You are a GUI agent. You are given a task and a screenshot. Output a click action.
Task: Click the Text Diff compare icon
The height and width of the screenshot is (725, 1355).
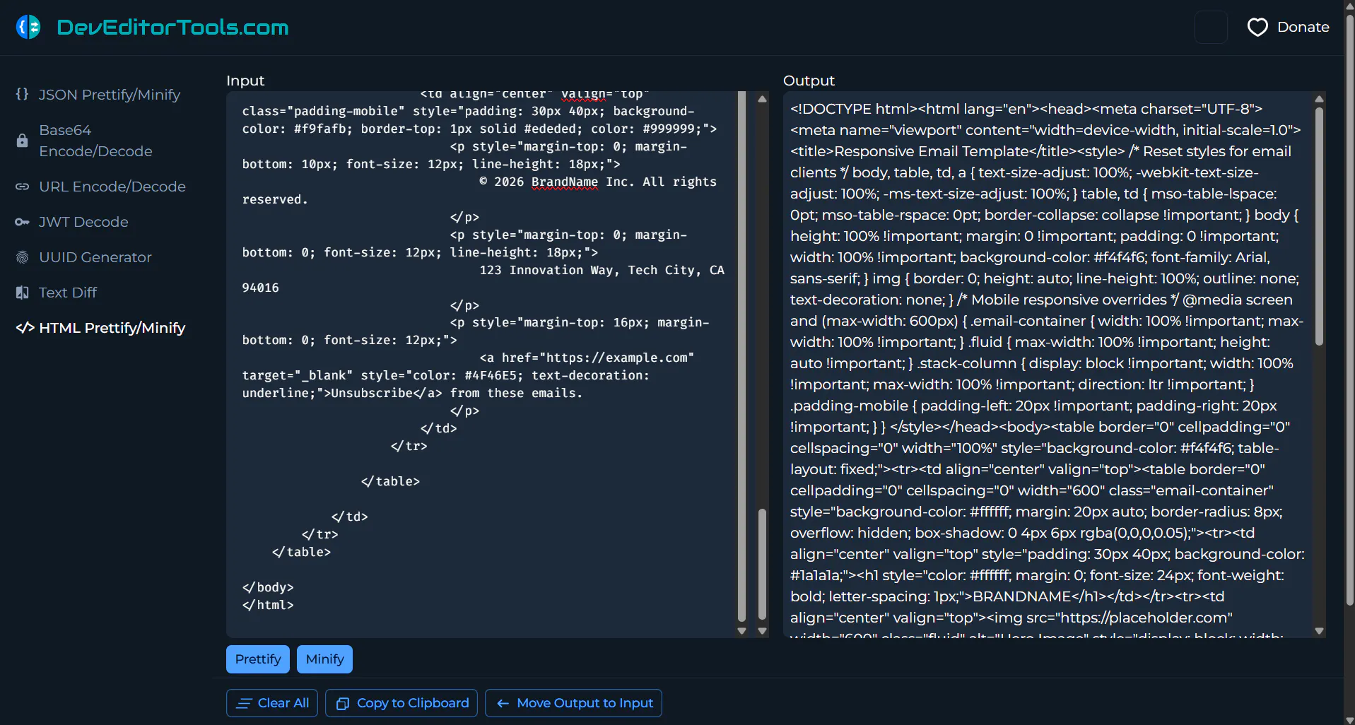pyautogui.click(x=23, y=293)
